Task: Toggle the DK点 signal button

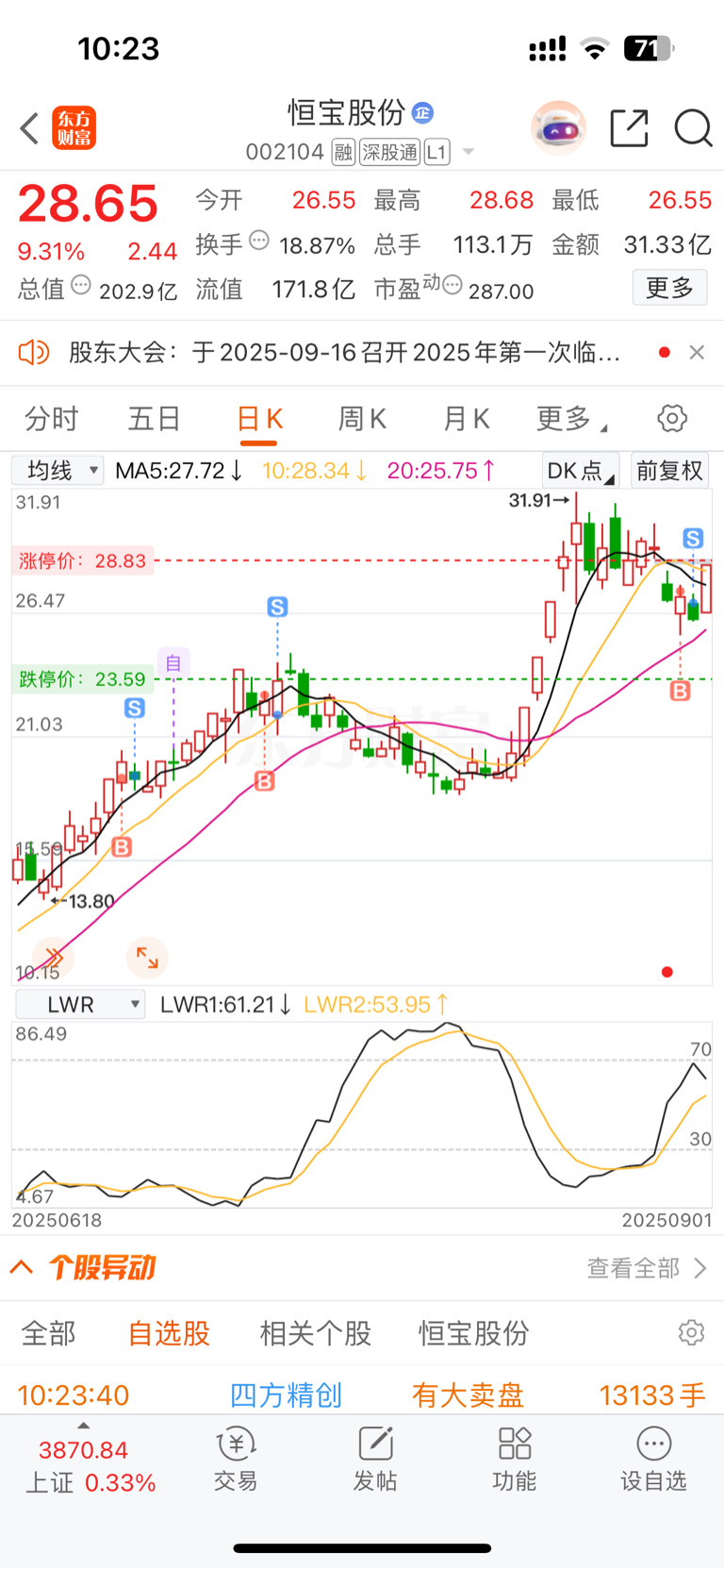Action: [x=580, y=471]
